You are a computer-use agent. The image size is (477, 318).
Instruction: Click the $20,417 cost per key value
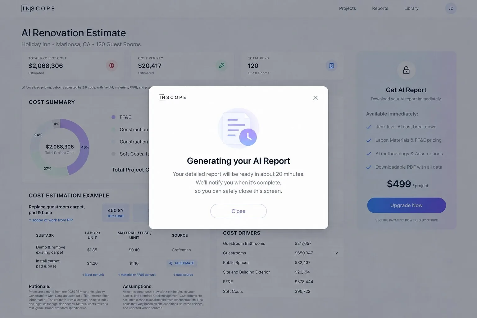pyautogui.click(x=150, y=66)
